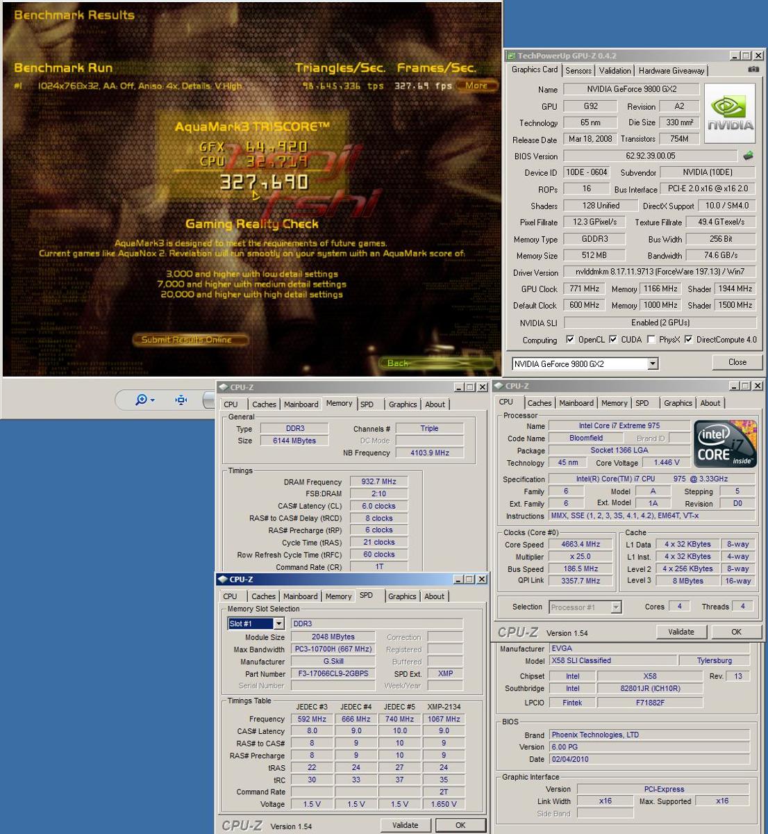Click the NB Frequency 4103.9 MHz value
Screen dimensions: 768x834
(429, 452)
